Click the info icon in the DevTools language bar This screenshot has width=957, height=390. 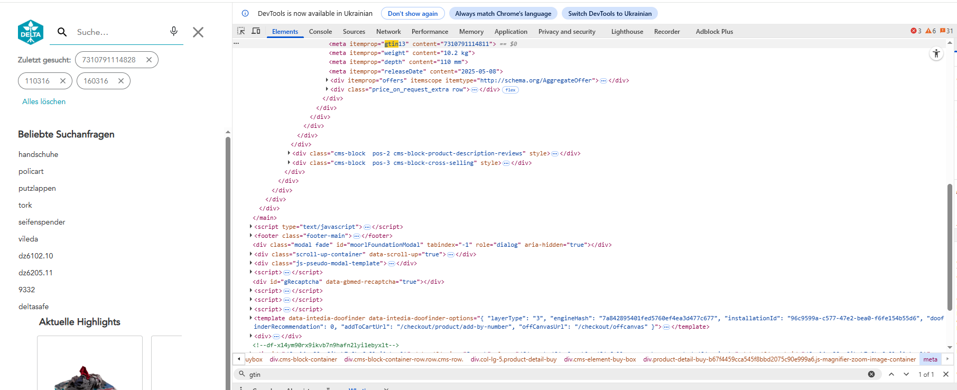tap(245, 13)
